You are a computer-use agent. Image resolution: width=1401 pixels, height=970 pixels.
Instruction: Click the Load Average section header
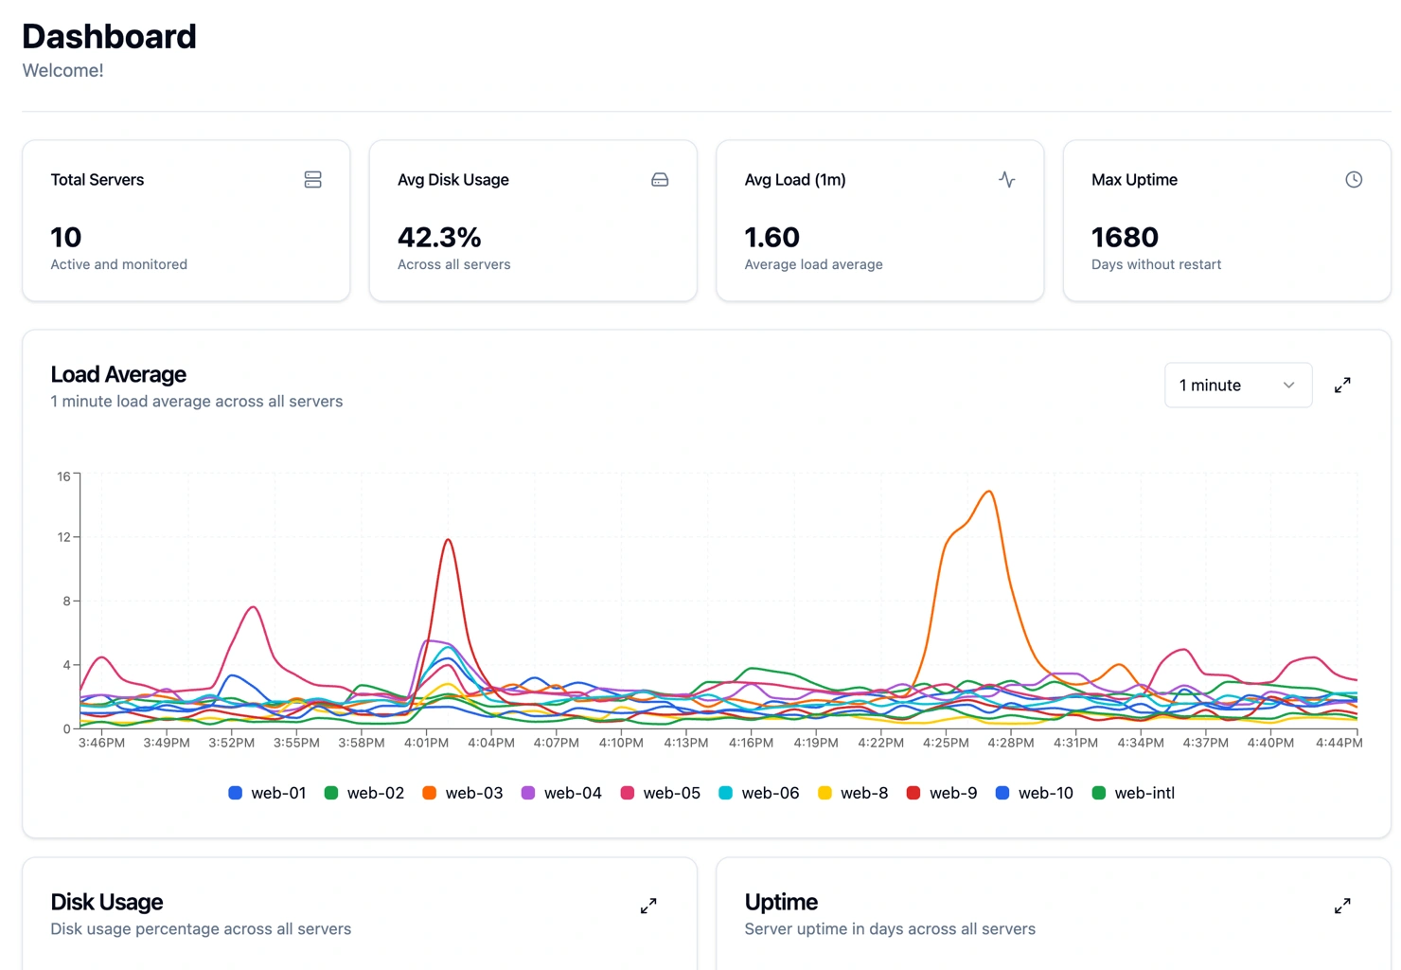[x=118, y=374]
